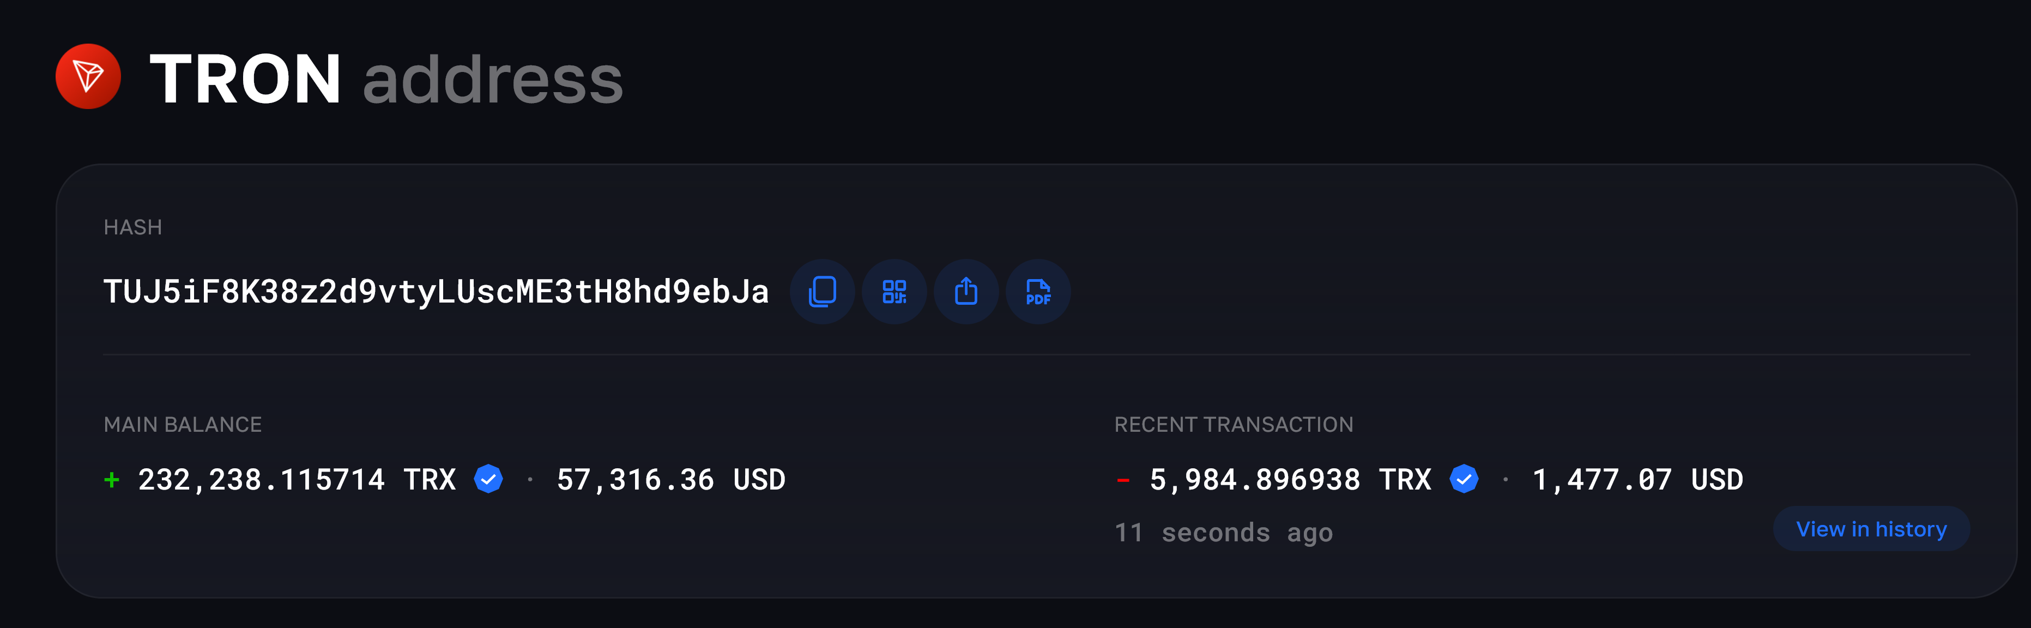
Task: Click the red TRON logo icon
Action: pos(88,76)
